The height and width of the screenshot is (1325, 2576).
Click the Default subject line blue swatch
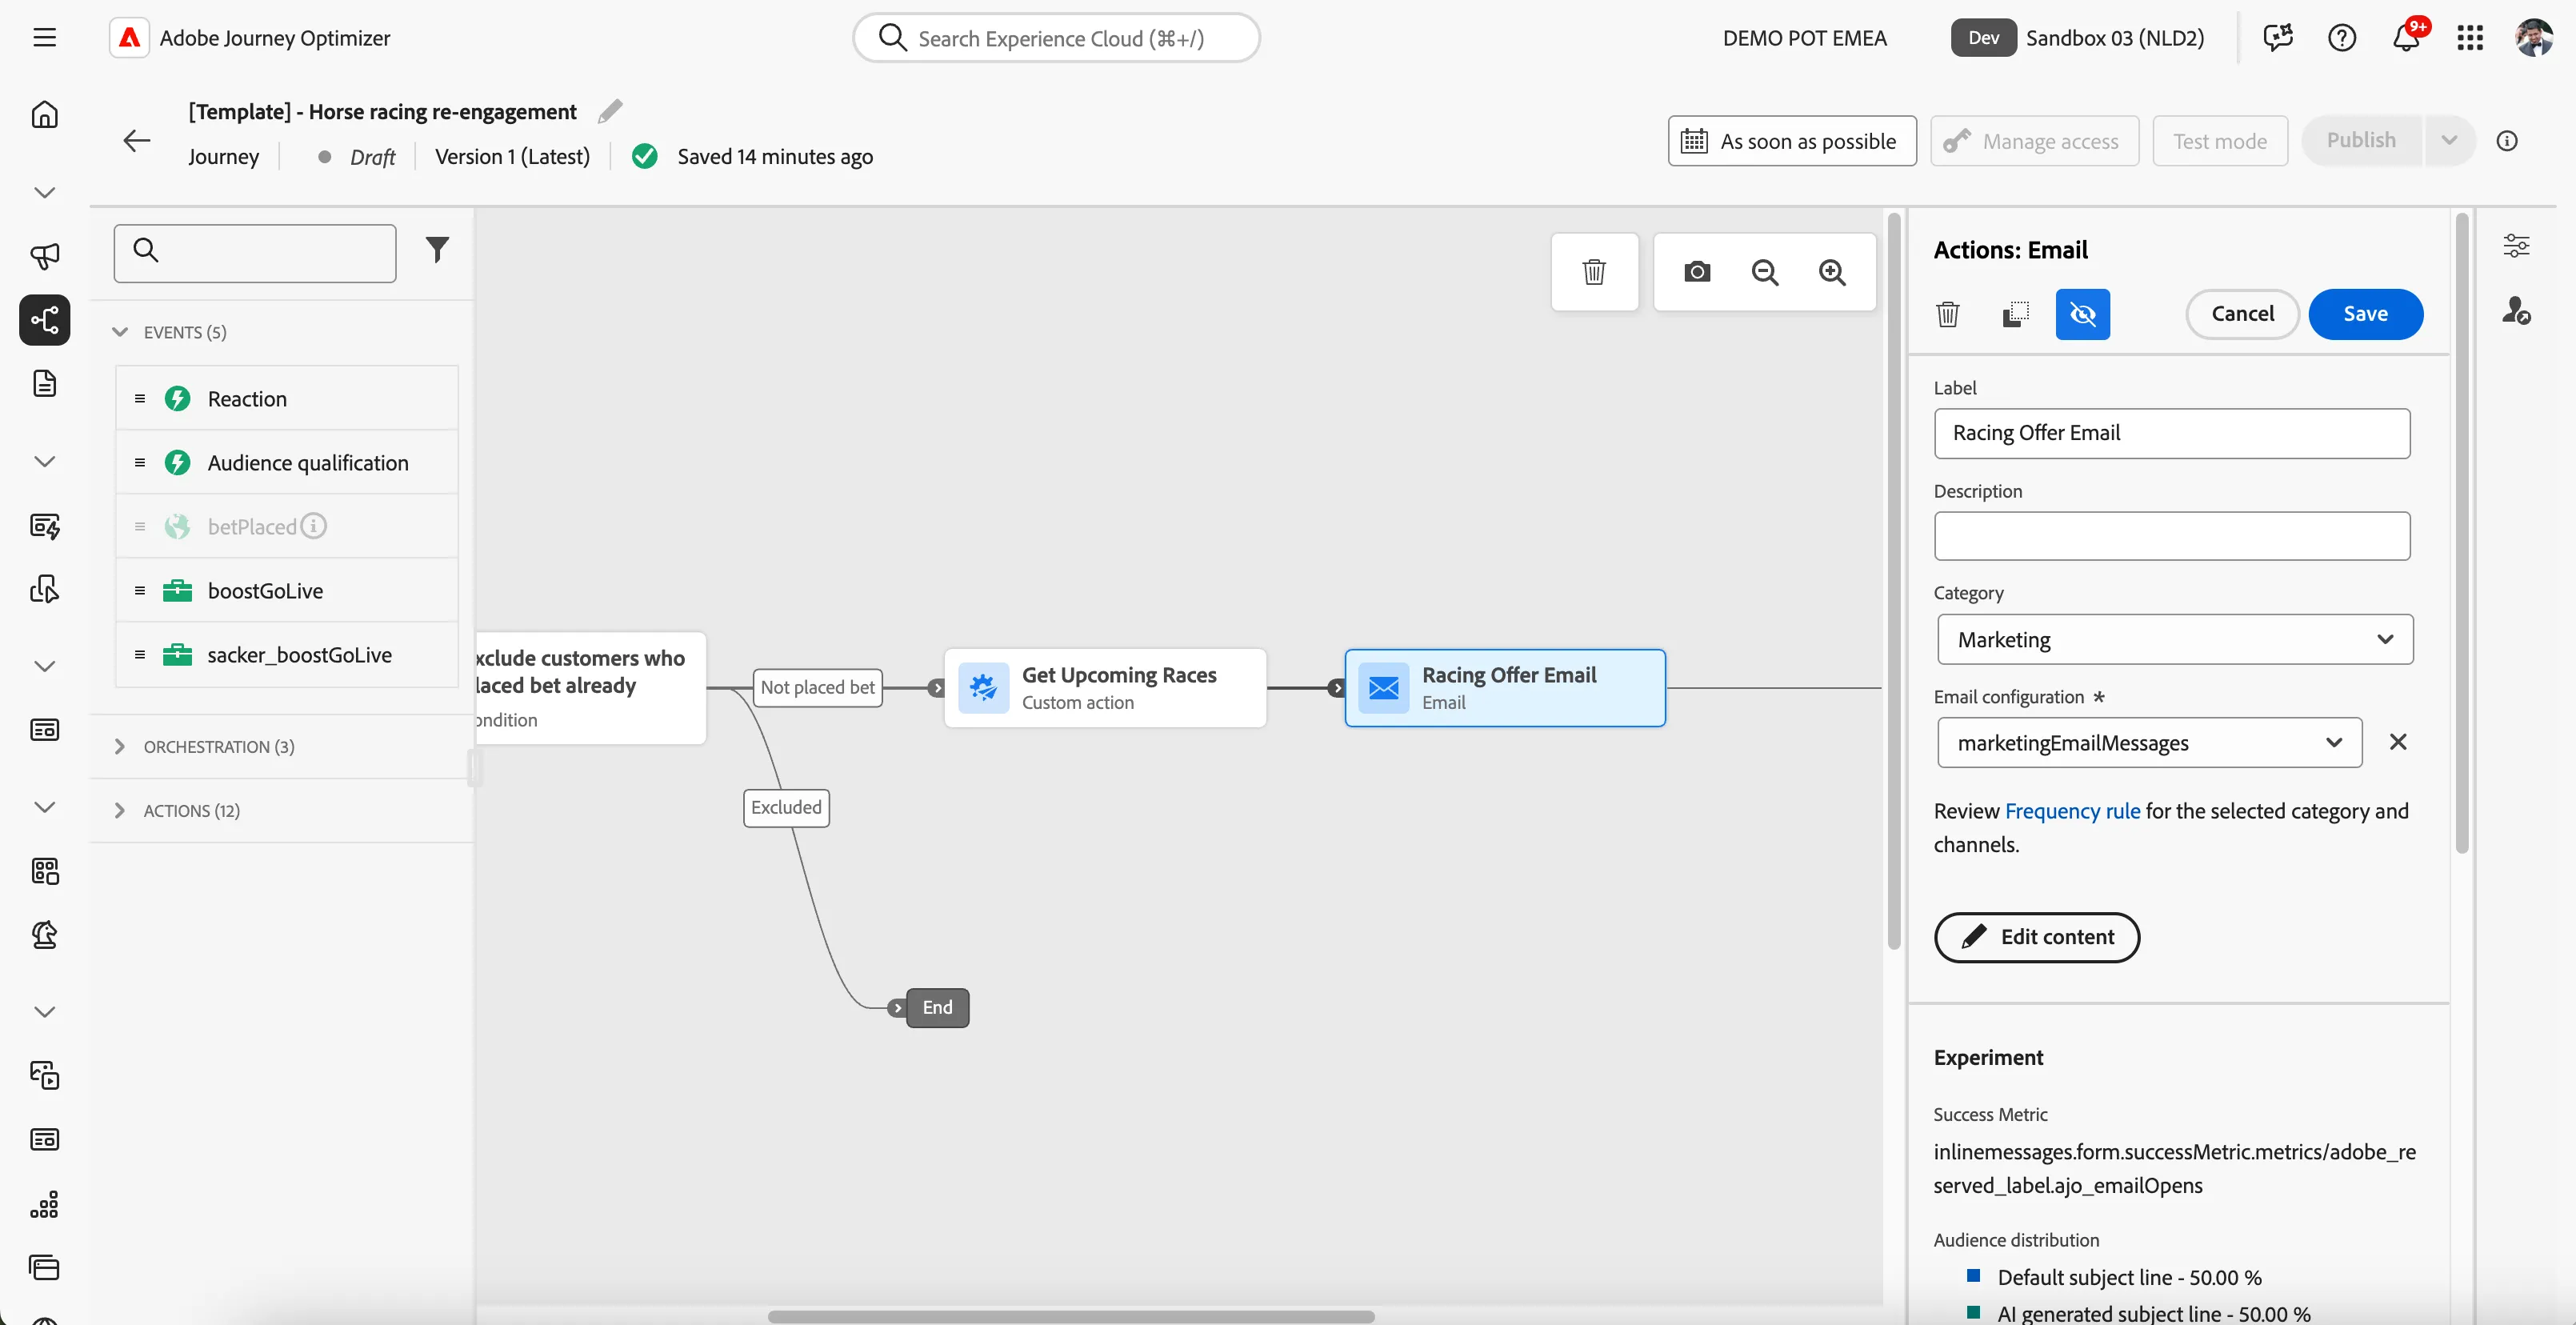point(1973,1275)
